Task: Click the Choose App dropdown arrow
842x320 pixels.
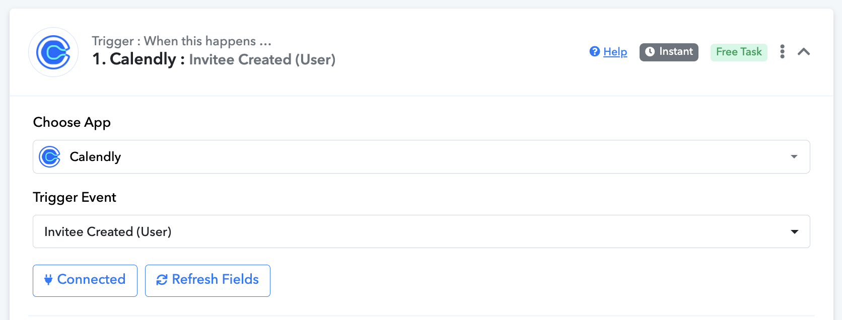Action: [794, 157]
